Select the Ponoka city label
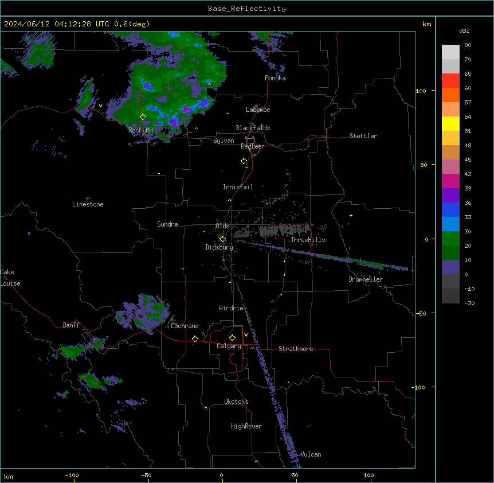The height and width of the screenshot is (483, 494). [x=275, y=78]
